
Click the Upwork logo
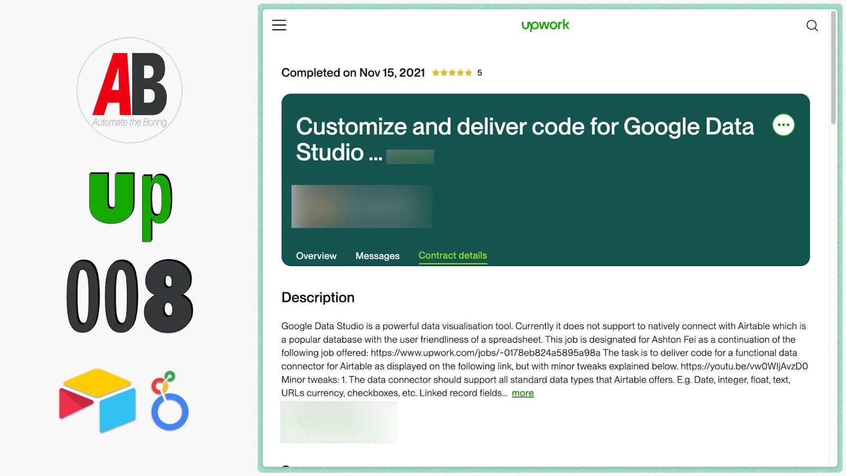pyautogui.click(x=545, y=25)
